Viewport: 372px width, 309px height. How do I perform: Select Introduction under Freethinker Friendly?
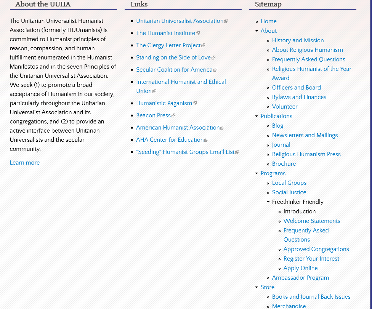pos(300,211)
